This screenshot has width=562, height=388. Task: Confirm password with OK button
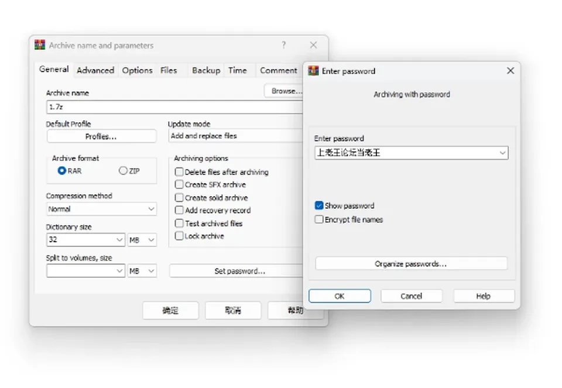click(340, 296)
